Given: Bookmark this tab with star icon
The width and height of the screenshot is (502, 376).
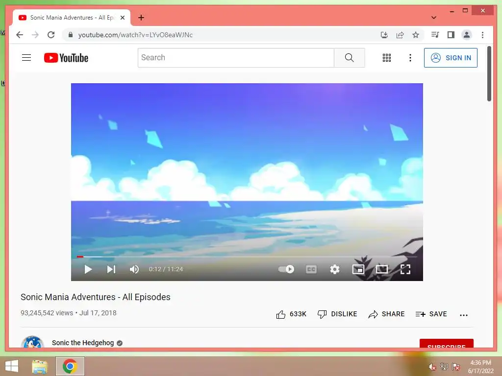Looking at the screenshot, I should (416, 35).
